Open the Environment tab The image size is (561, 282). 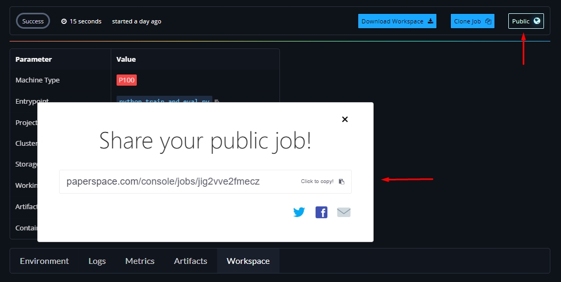pos(44,261)
